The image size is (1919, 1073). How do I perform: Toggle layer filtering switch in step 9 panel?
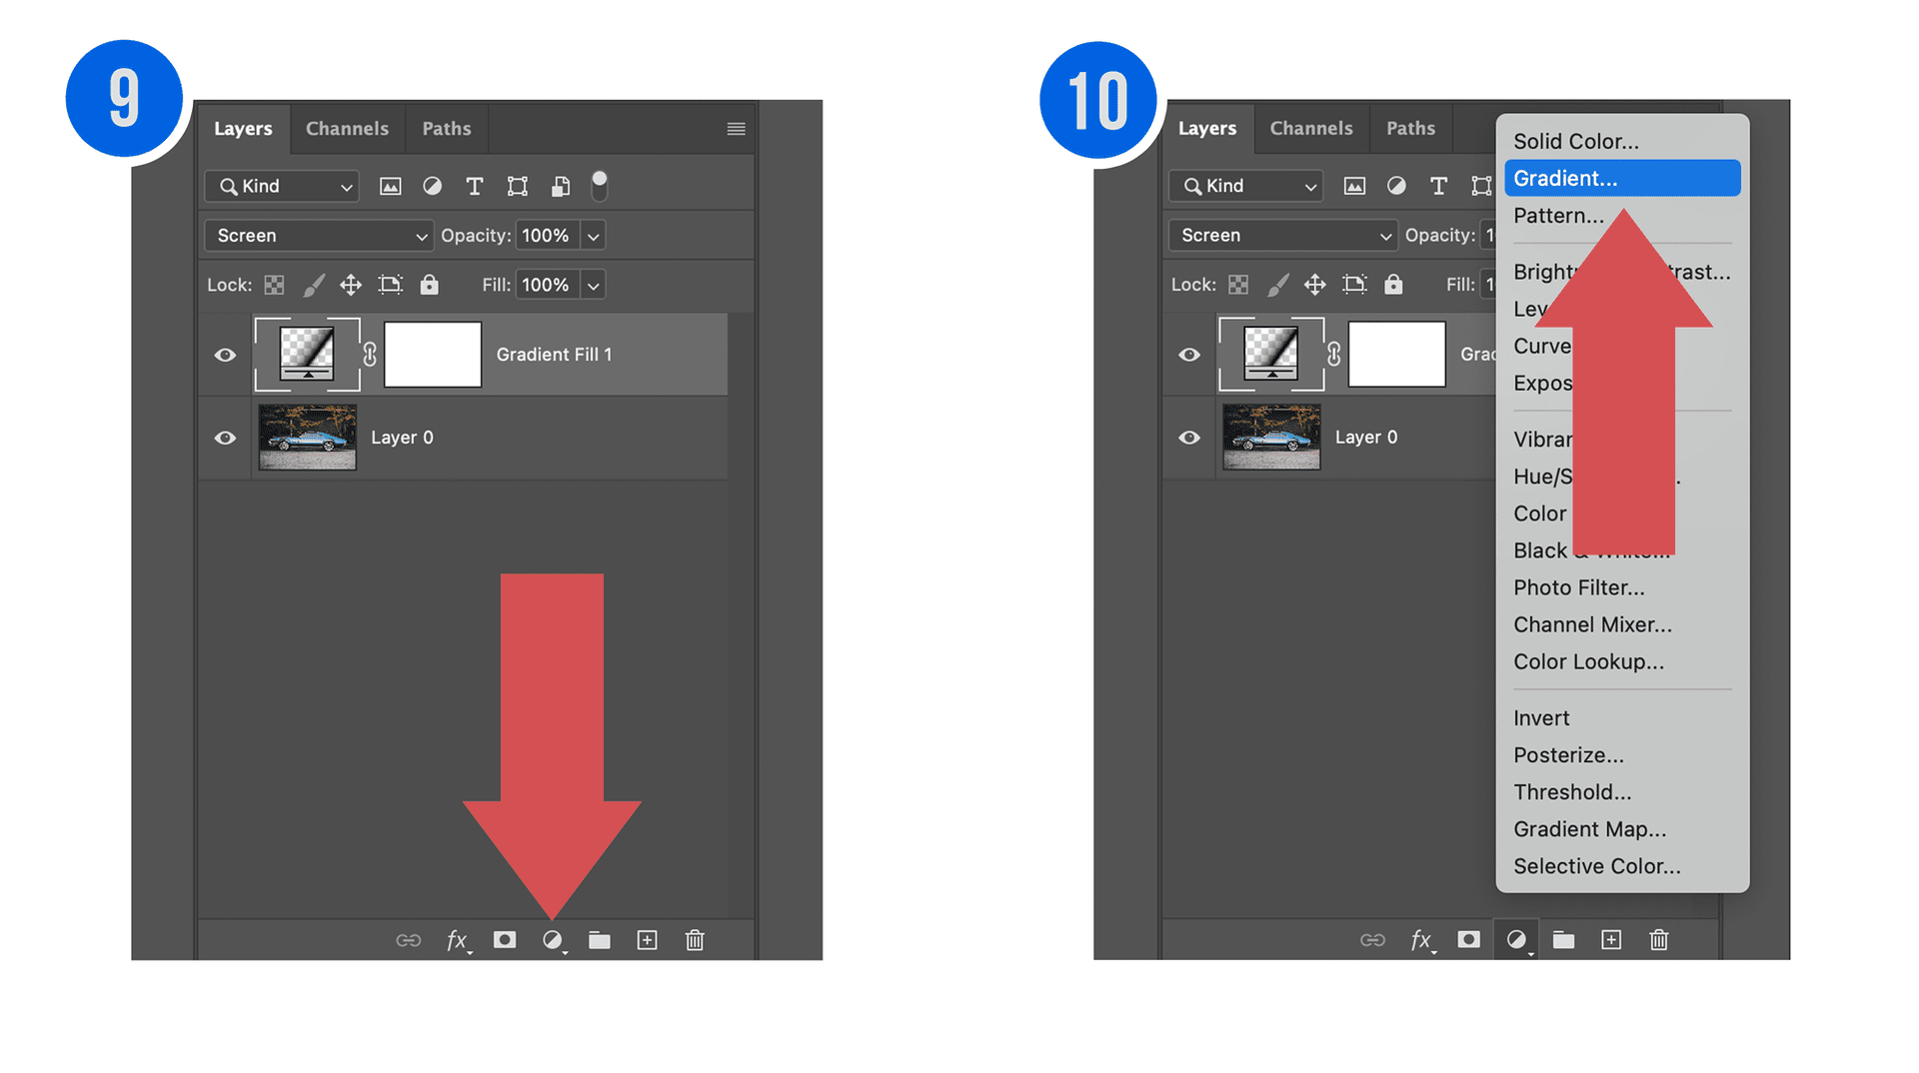[x=599, y=185]
